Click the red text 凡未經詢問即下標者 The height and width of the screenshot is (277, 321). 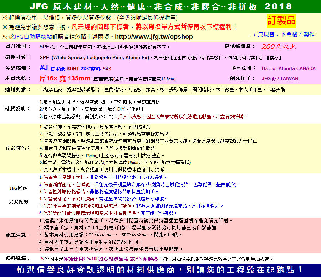pos(100,27)
